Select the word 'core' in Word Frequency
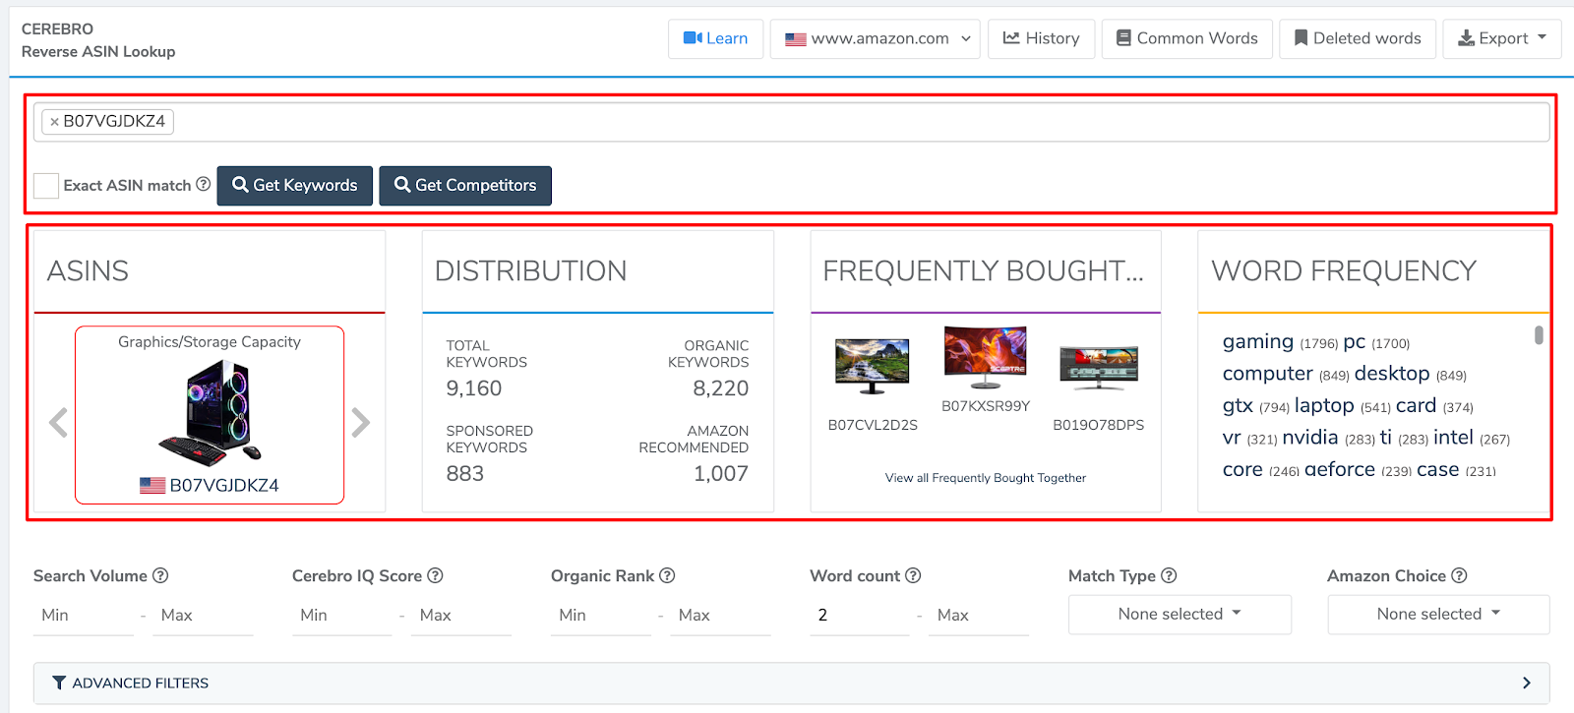 point(1242,470)
